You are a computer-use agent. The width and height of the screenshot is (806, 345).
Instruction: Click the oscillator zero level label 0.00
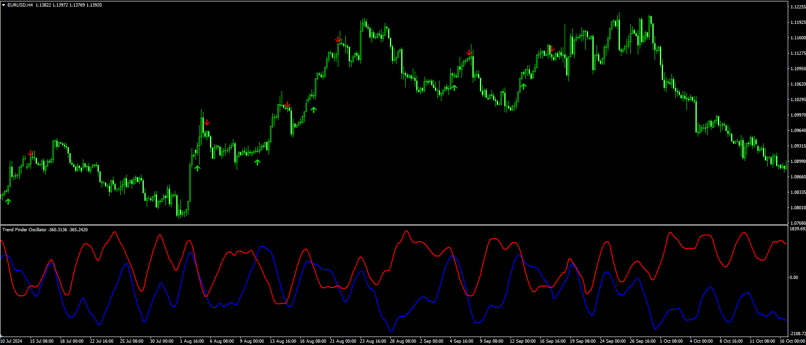click(x=794, y=278)
